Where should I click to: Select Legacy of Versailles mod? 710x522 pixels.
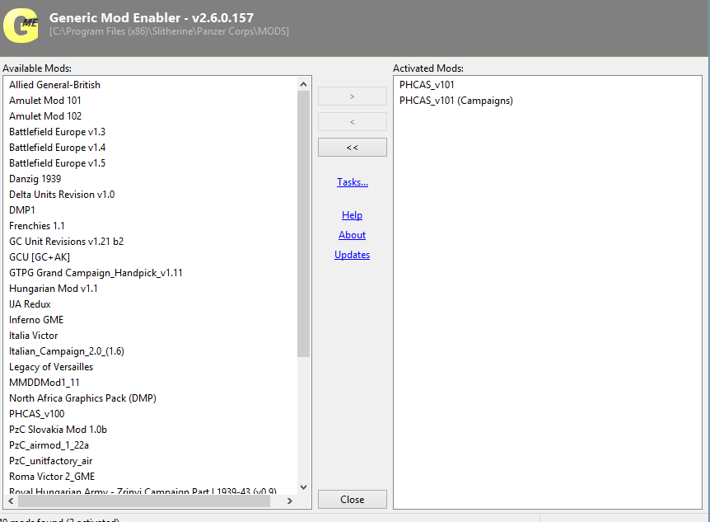point(51,367)
